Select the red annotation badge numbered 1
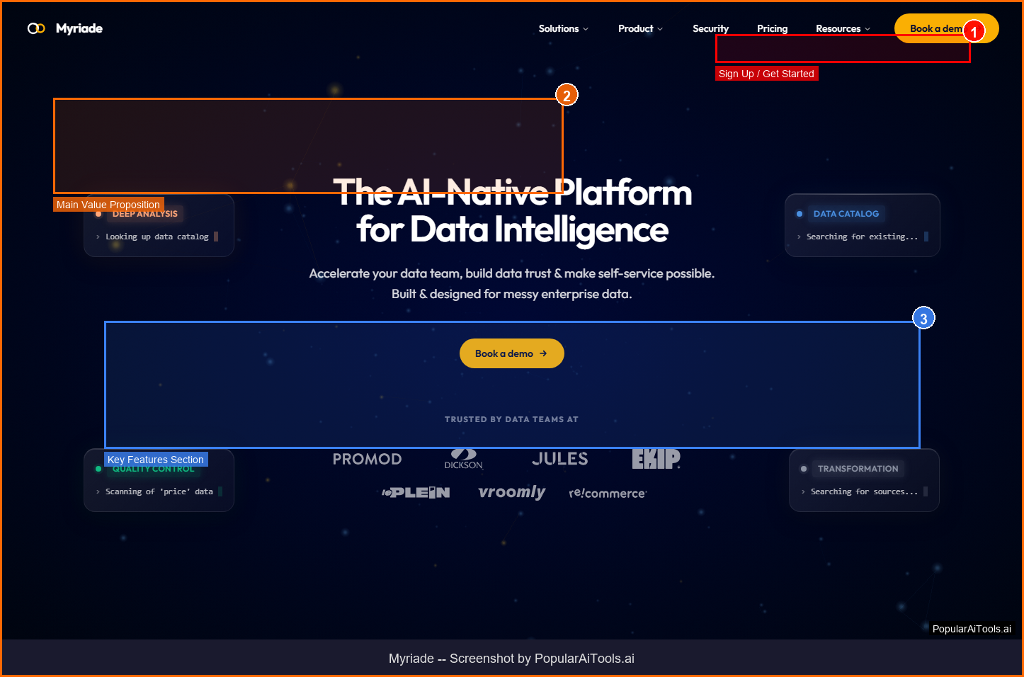Viewport: 1024px width, 677px height. click(974, 32)
